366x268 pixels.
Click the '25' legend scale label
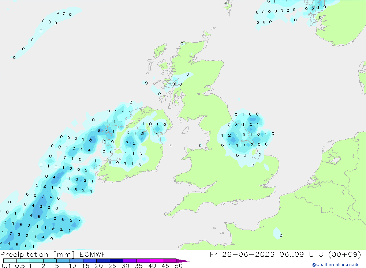(112, 266)
